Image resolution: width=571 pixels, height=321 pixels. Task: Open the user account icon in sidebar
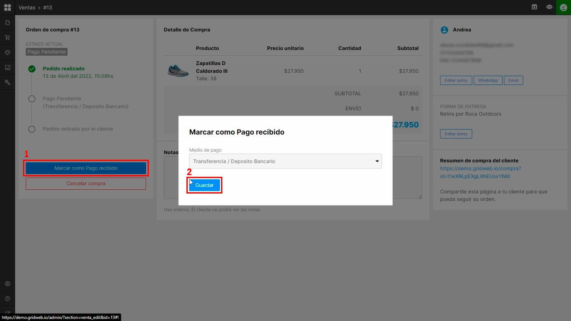[7, 284]
